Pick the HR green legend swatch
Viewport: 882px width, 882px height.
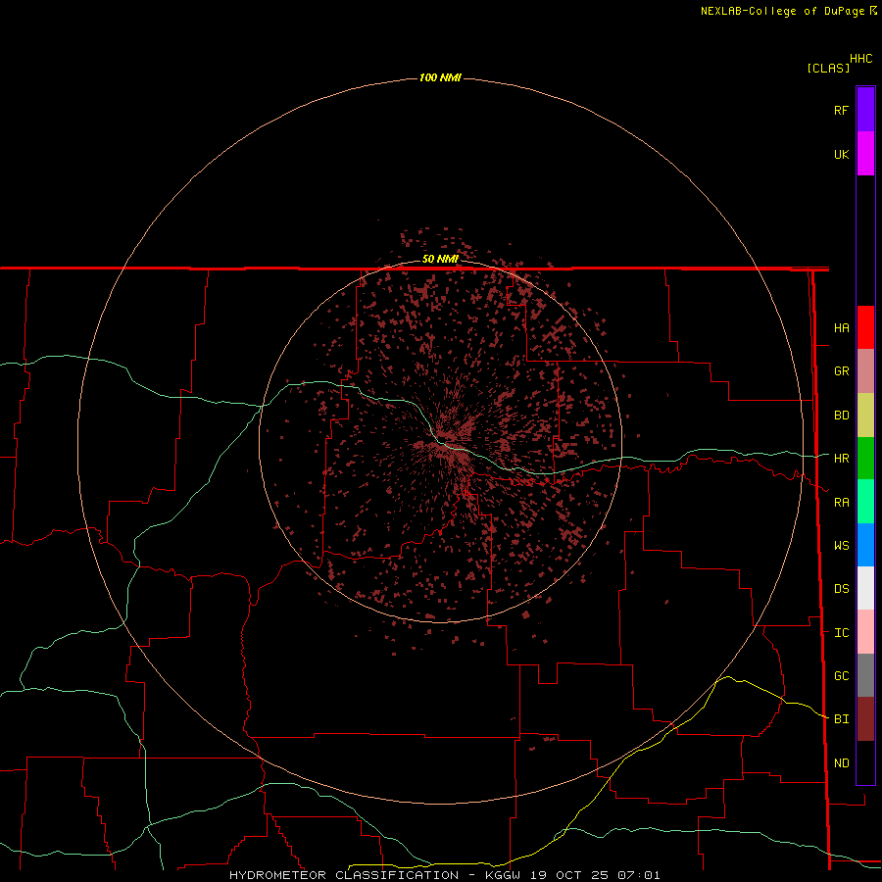pos(865,459)
